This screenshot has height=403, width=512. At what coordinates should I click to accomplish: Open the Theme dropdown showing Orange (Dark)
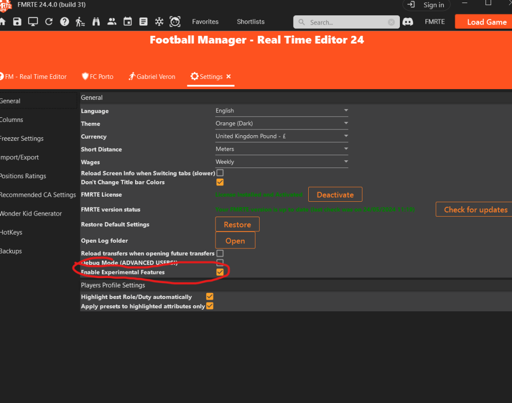coord(282,123)
